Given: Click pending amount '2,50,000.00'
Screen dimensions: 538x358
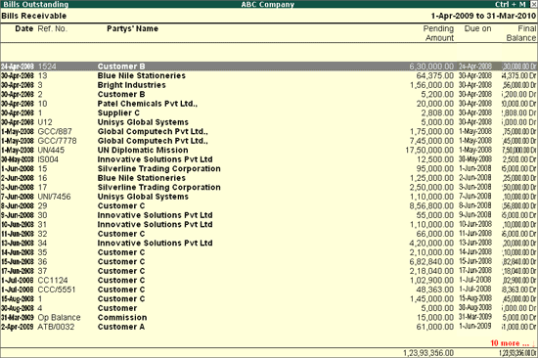Looking at the screenshot, I should point(431,187).
